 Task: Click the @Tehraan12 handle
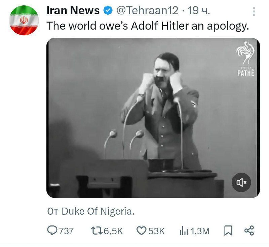click(x=147, y=11)
